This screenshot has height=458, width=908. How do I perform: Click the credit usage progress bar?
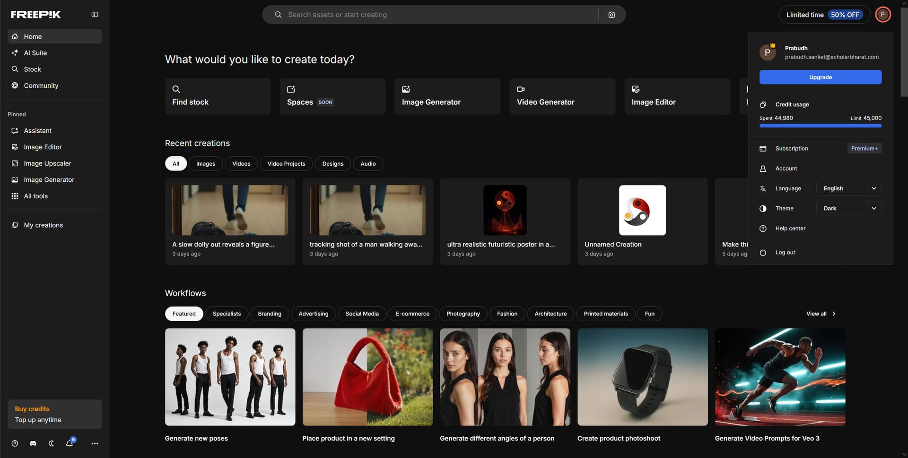click(820, 126)
